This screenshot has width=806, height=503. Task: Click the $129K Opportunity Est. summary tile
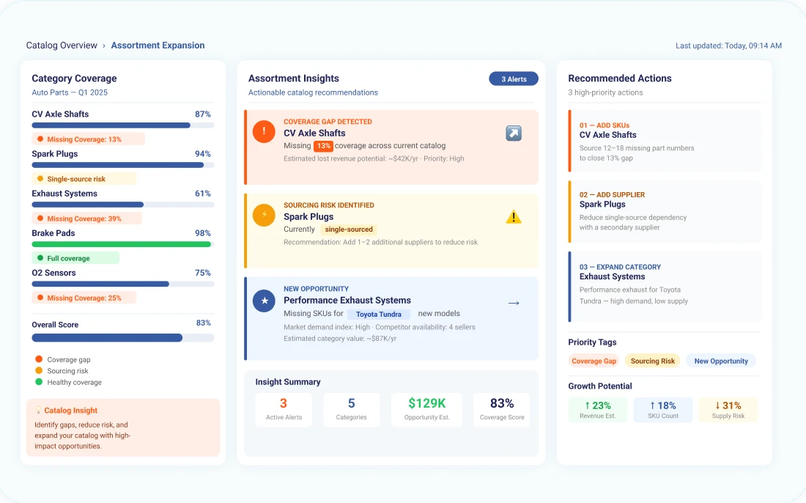point(426,409)
